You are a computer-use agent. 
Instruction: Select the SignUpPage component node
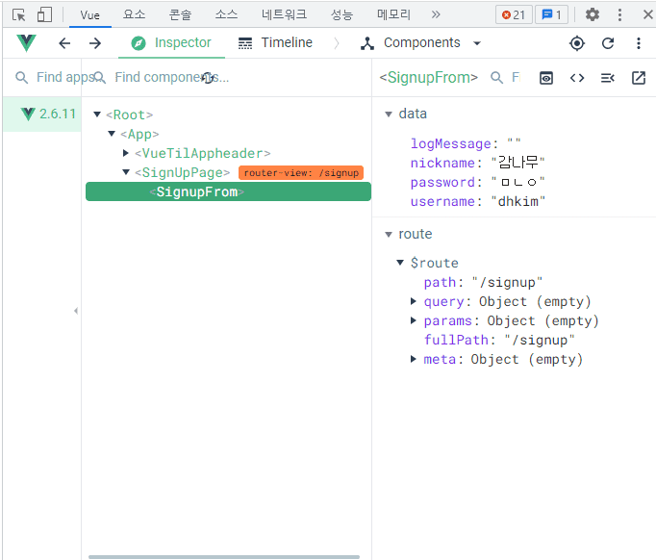(182, 172)
